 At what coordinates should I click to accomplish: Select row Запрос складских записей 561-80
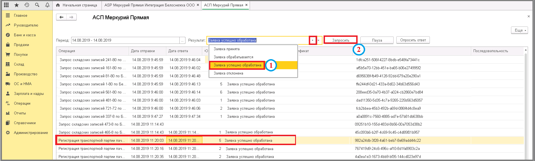click(93, 92)
